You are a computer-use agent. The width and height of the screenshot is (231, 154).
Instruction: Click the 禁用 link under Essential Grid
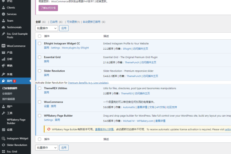(x=46, y=61)
